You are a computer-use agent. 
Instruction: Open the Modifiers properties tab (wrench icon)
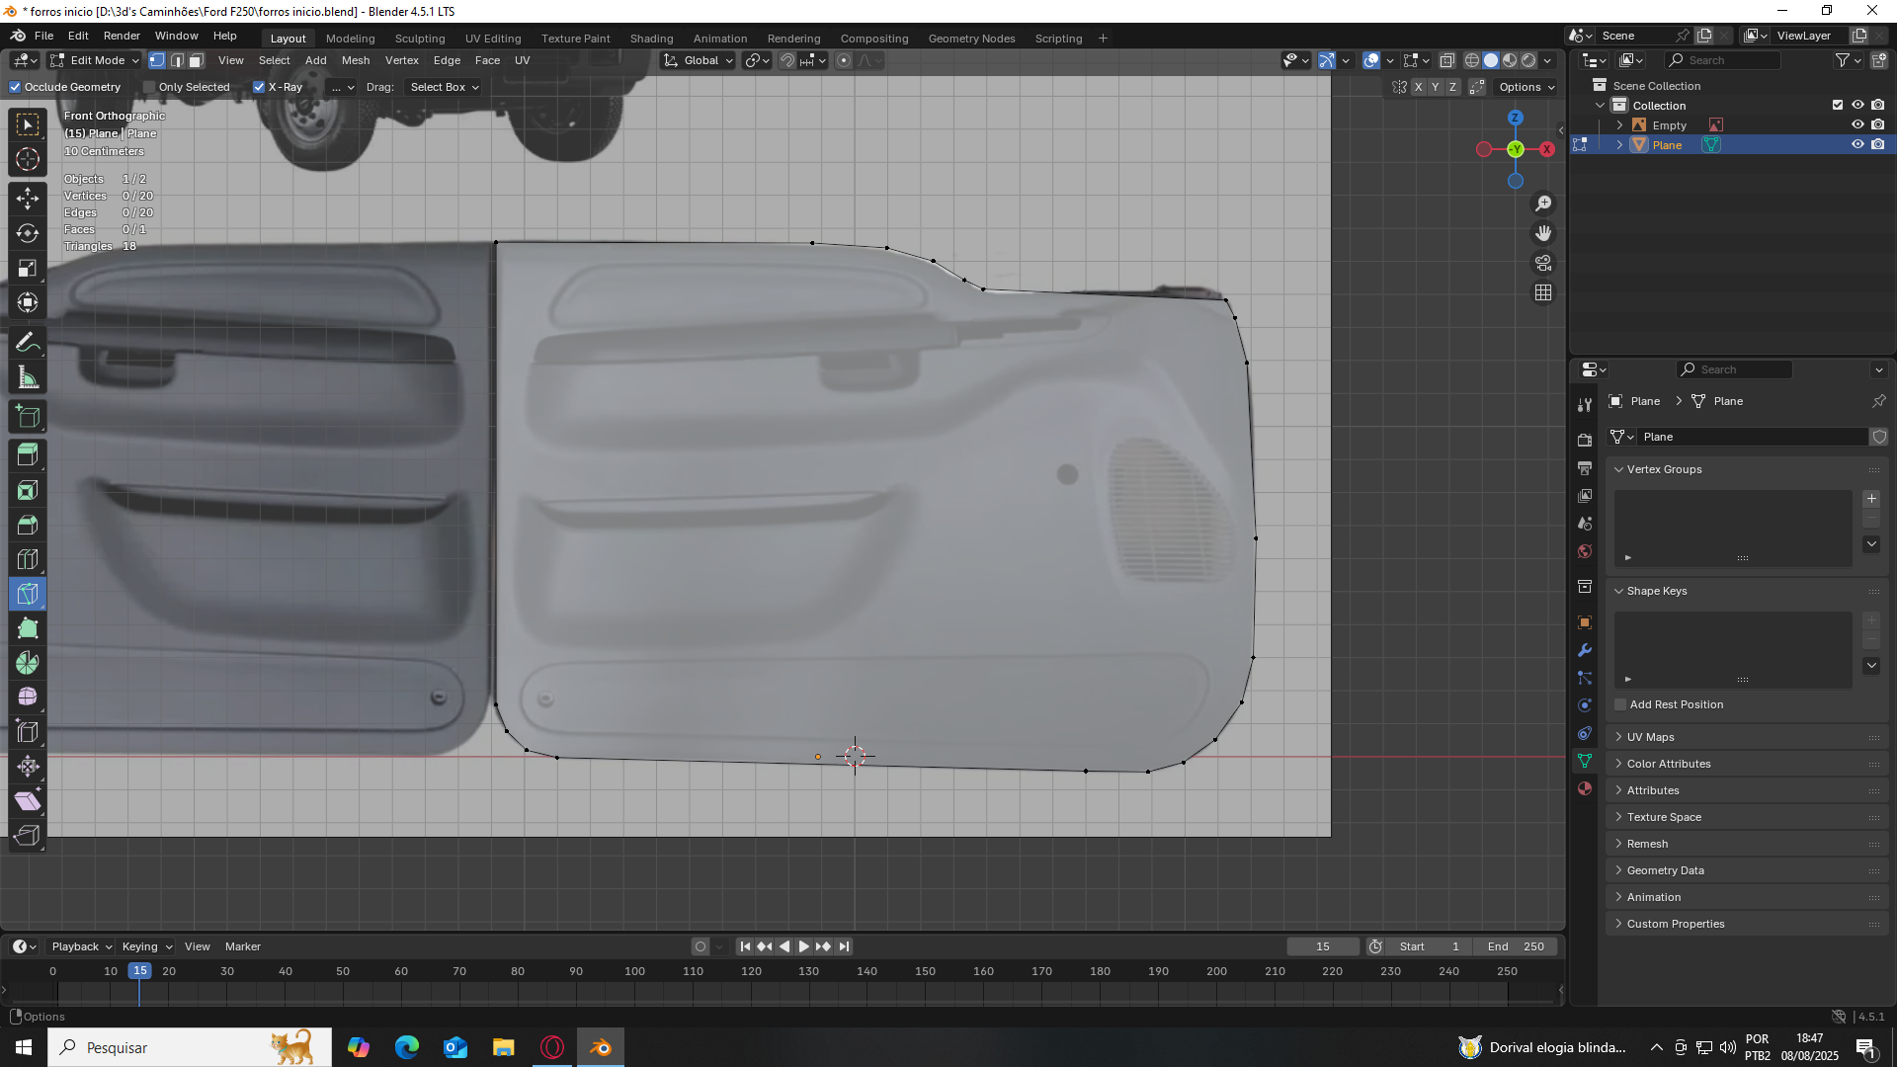[x=1585, y=650]
